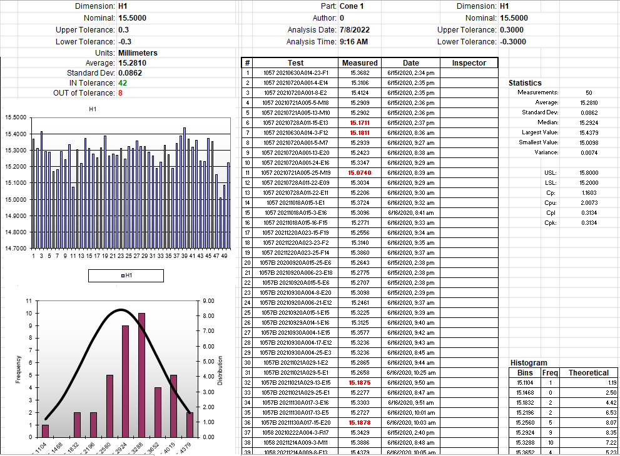This screenshot has width=620, height=456.
Task: Click the red measured value 15.1875
Action: pyautogui.click(x=360, y=383)
